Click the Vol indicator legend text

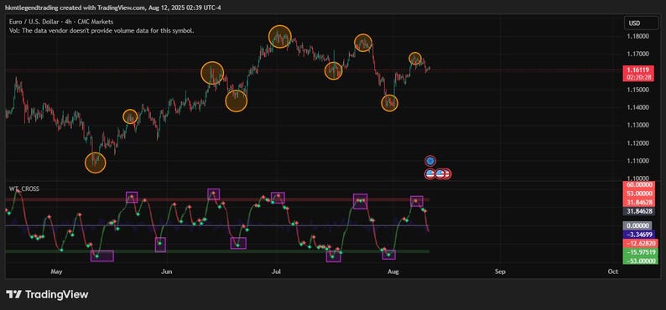click(x=102, y=30)
